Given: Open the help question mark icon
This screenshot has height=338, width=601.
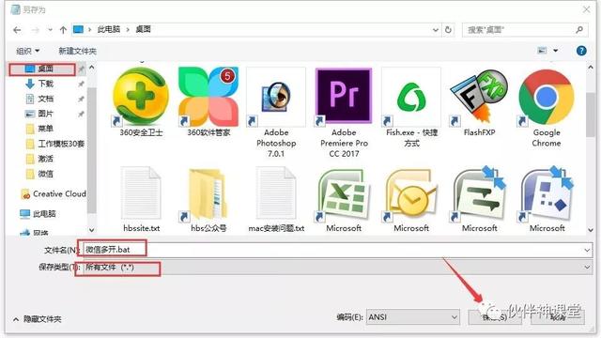Looking at the screenshot, I should 581,51.
